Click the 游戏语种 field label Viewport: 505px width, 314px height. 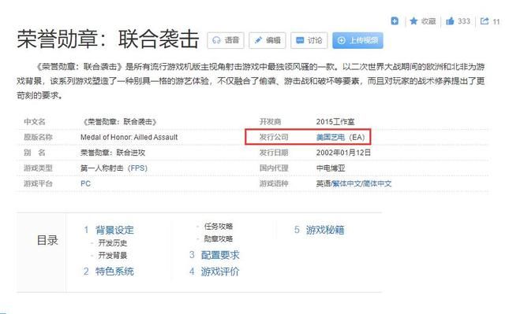(274, 183)
